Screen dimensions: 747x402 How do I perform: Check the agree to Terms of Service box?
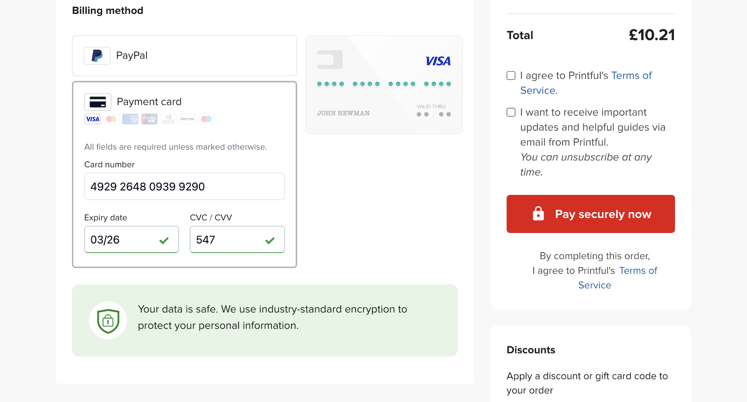(511, 76)
